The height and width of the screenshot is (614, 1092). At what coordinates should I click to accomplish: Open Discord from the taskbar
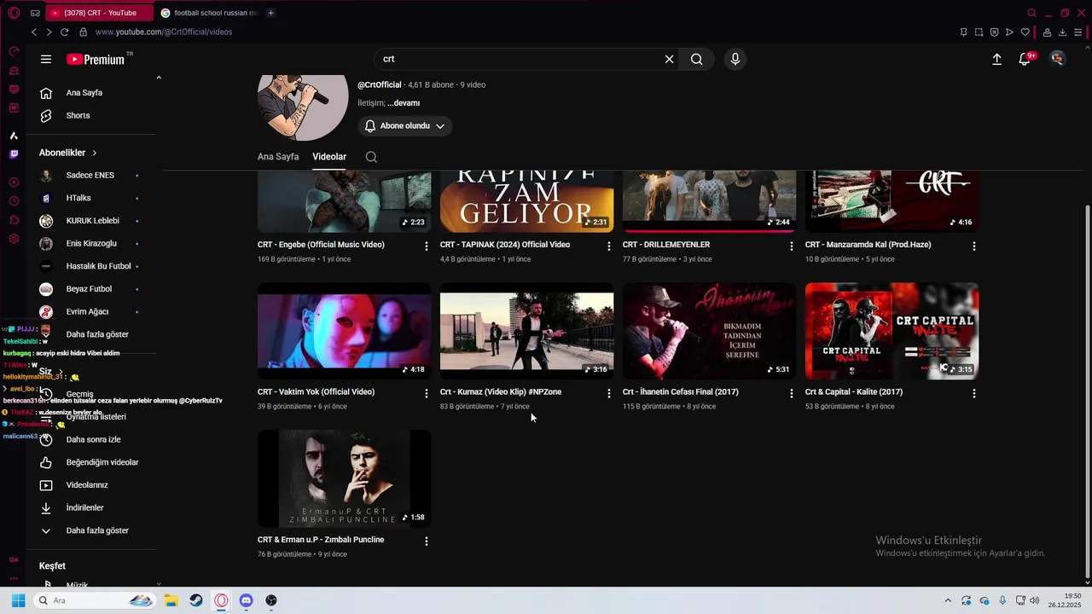(x=246, y=600)
